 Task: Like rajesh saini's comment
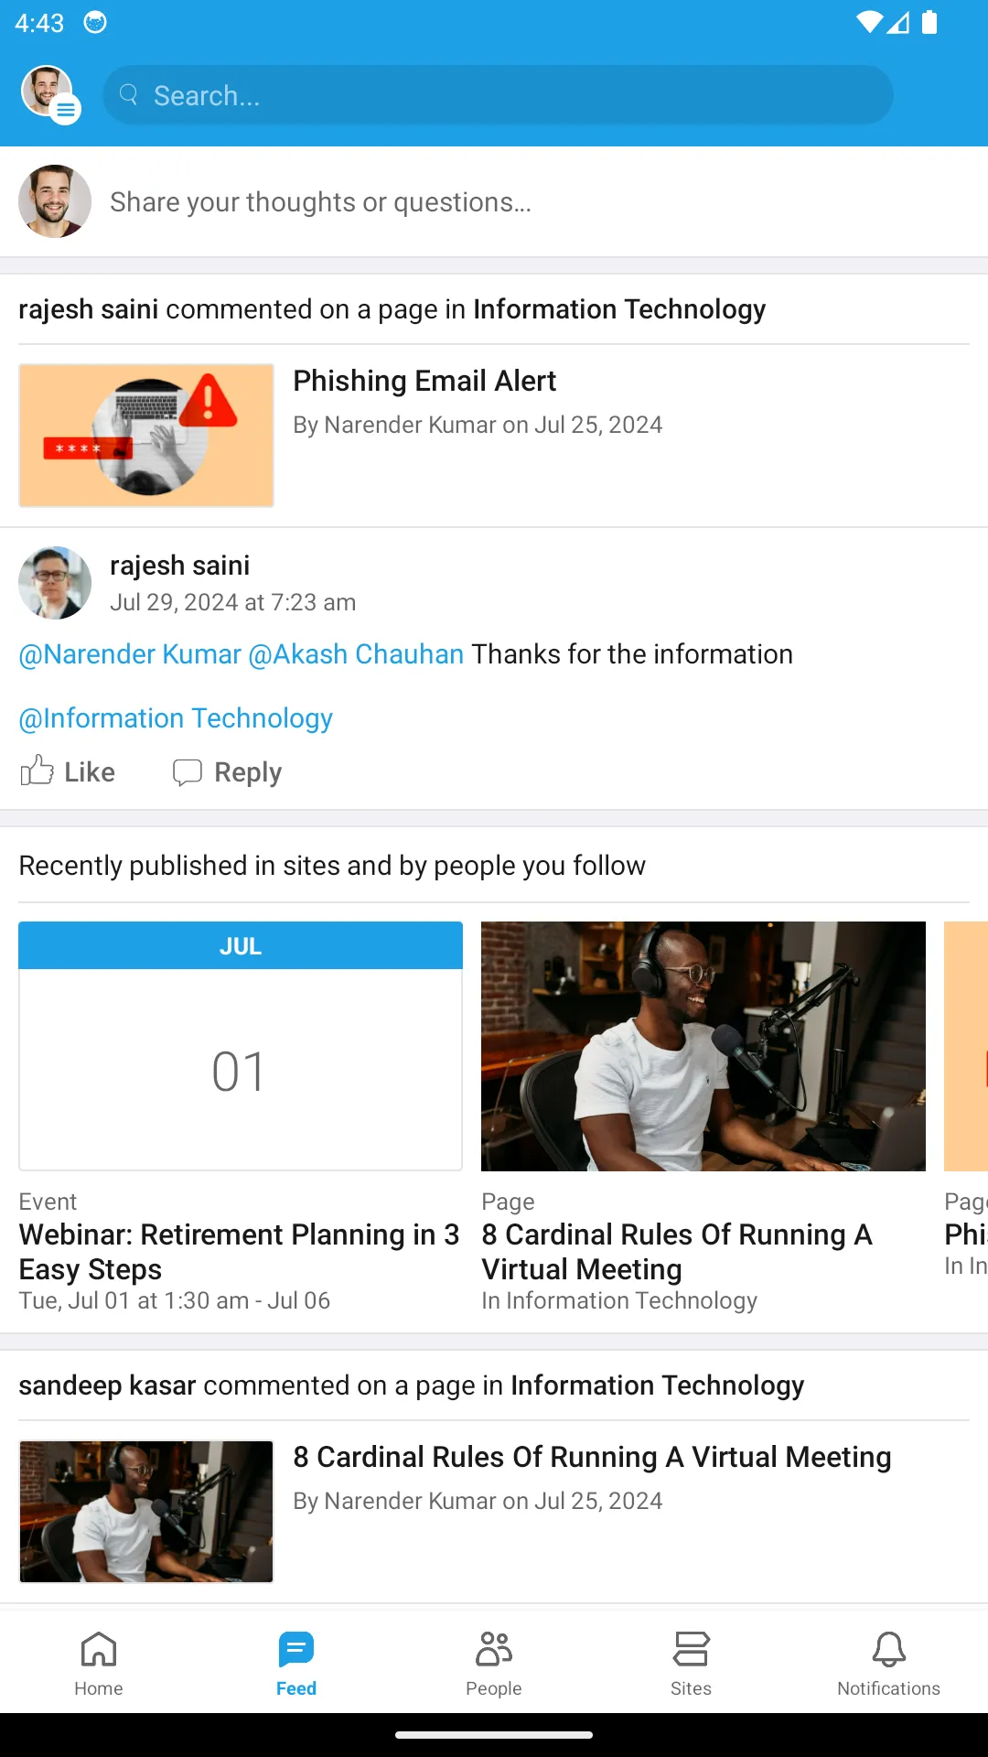69,771
